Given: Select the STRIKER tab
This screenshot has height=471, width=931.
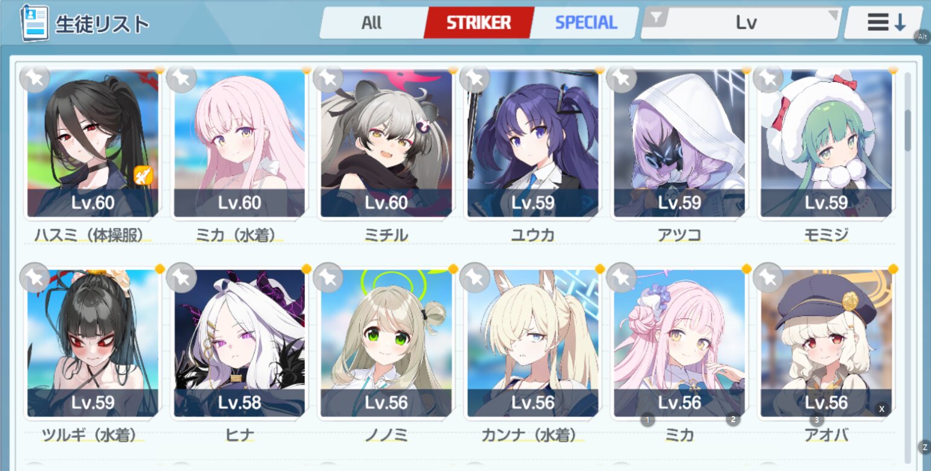Looking at the screenshot, I should 479,23.
